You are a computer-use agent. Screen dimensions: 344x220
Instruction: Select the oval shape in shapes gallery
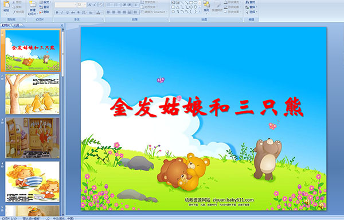point(196,3)
